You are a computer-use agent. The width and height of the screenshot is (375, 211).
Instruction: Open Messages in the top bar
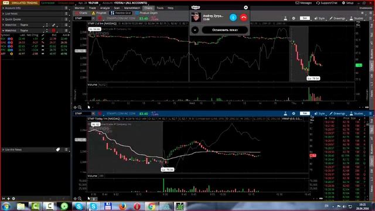(304, 3)
